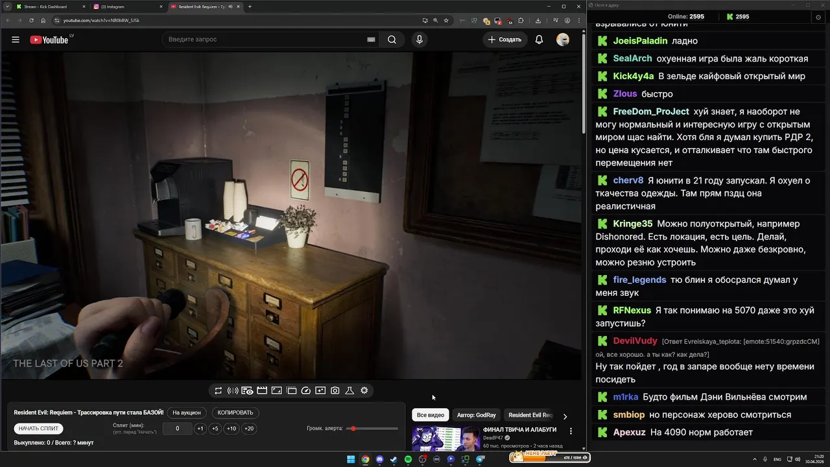Image resolution: width=830 pixels, height=467 pixels.
Task: Click username DevilVudy in chat
Action: [635, 341]
